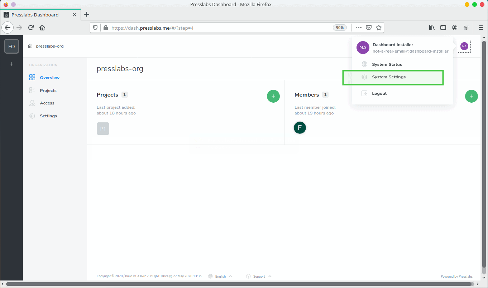Add a new member with green plus

[472, 96]
